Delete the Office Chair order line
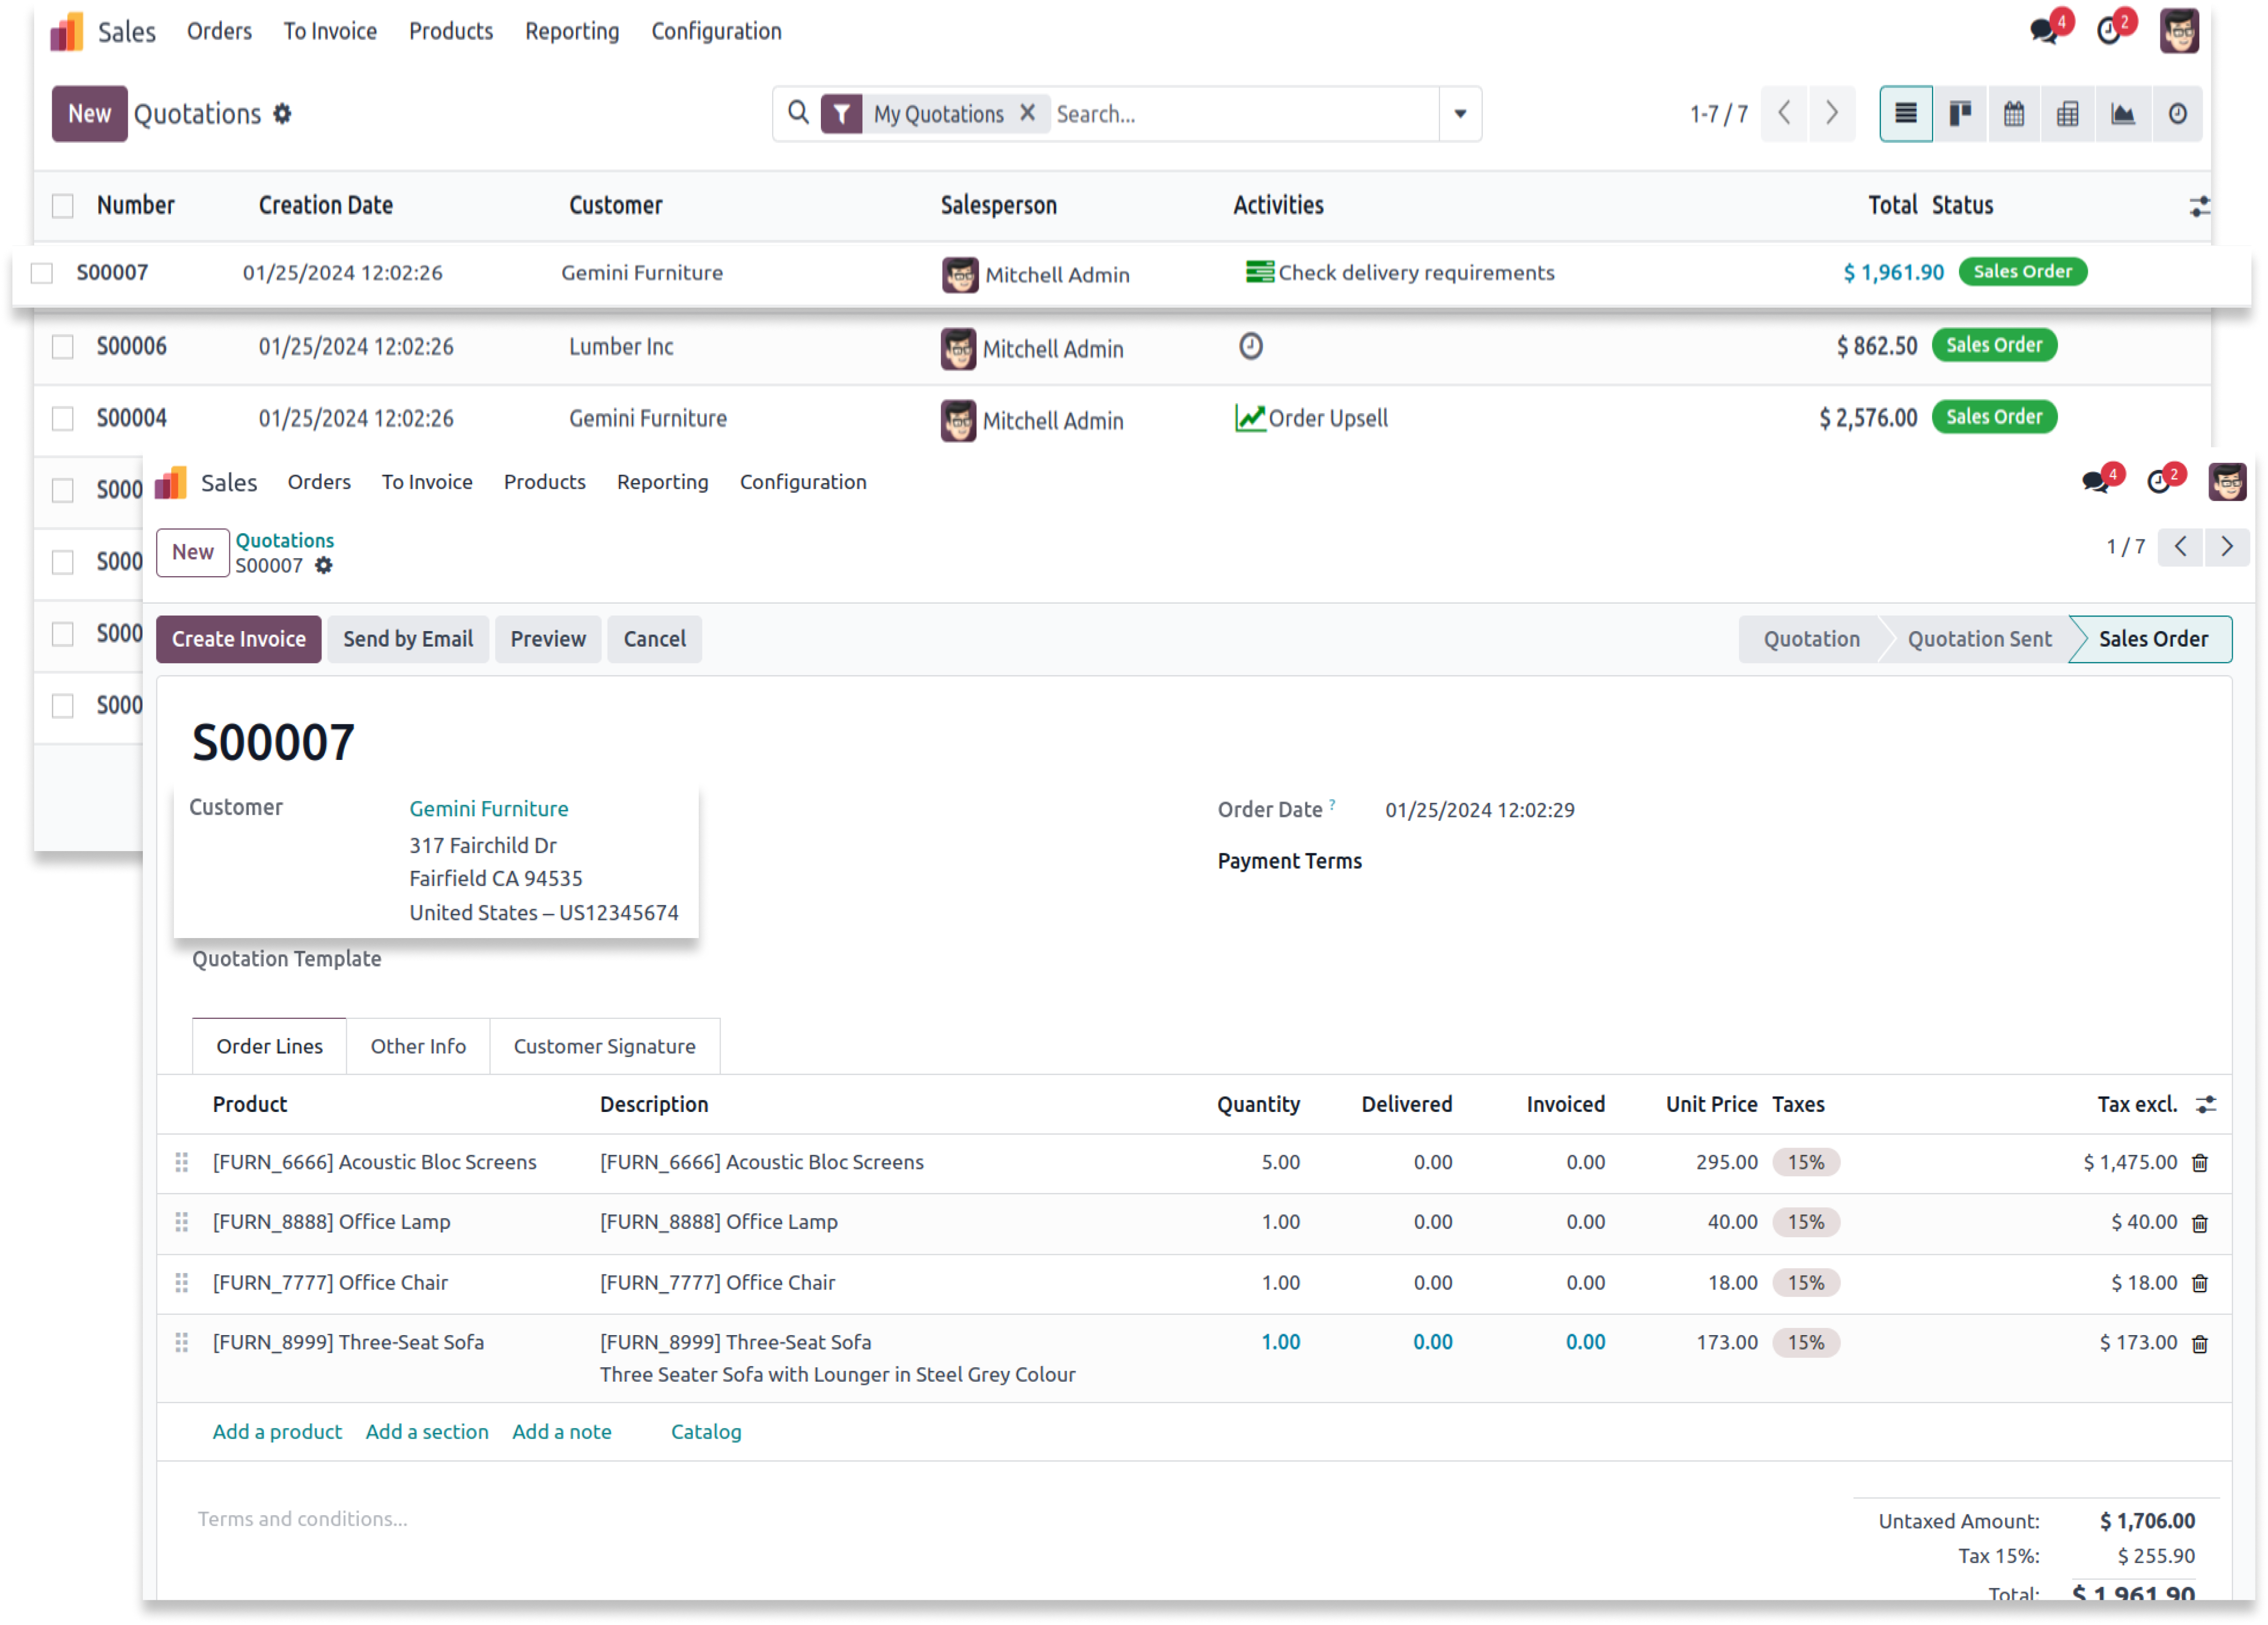The width and height of the screenshot is (2268, 1625). click(2199, 1284)
